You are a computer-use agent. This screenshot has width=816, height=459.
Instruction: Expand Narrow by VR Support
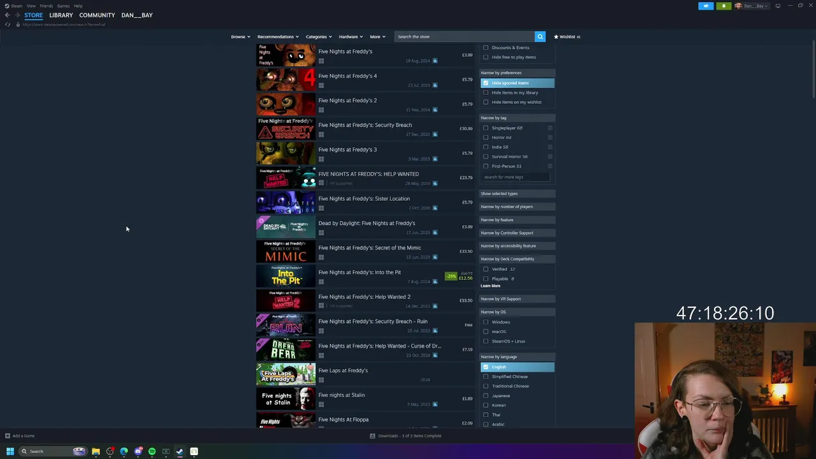(517, 299)
